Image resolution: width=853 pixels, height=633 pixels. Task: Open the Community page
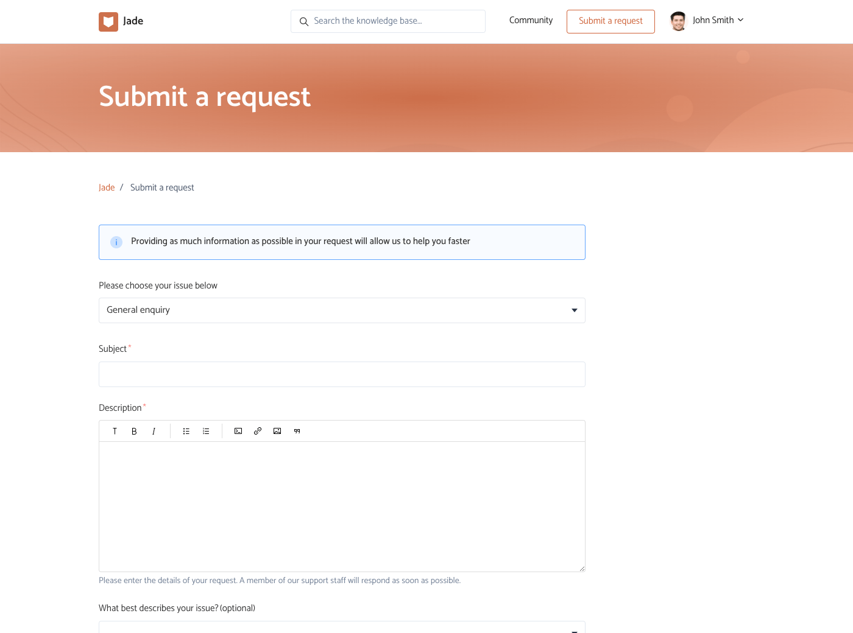pyautogui.click(x=531, y=21)
